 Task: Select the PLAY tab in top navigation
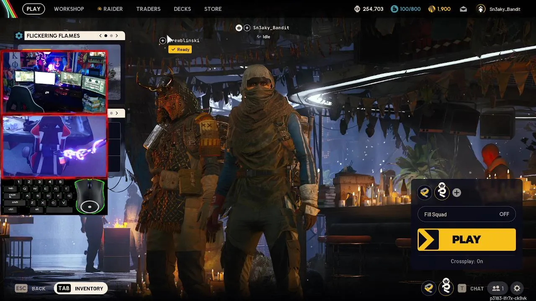click(33, 9)
